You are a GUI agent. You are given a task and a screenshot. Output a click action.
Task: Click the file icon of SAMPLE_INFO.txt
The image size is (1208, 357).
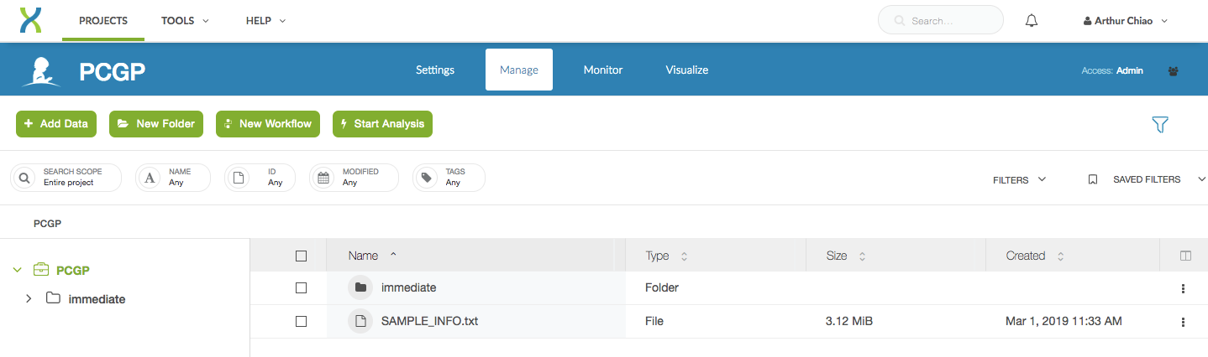pos(360,321)
